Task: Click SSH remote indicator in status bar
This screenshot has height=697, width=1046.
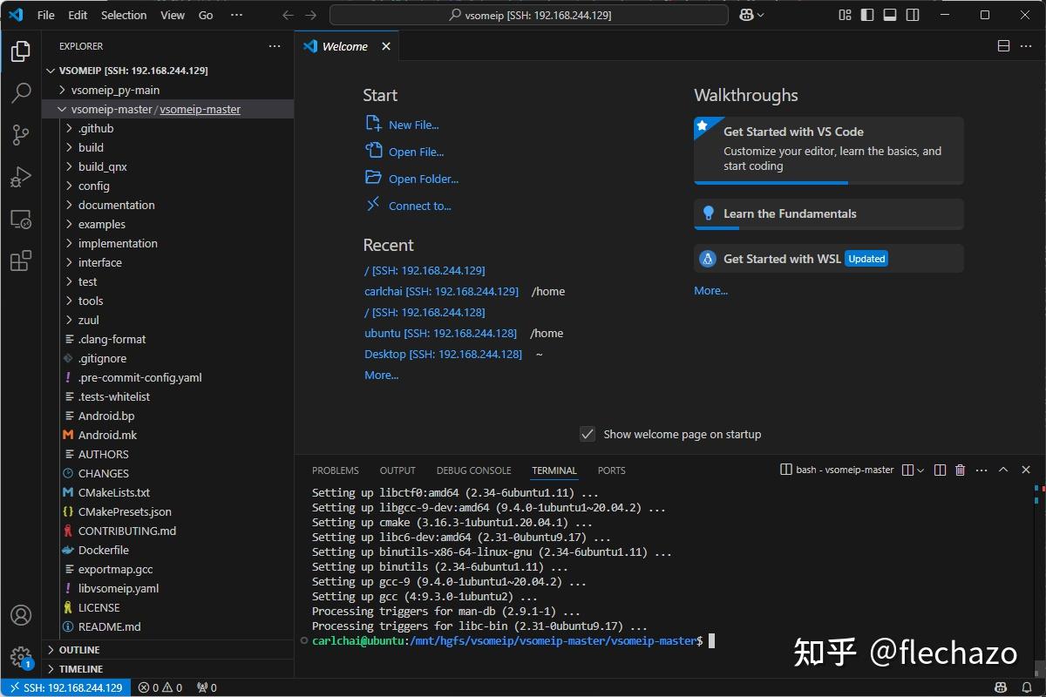Action: (65, 687)
